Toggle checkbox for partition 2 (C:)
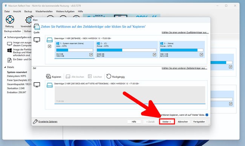Screen dimensions: 245x146 155,55
